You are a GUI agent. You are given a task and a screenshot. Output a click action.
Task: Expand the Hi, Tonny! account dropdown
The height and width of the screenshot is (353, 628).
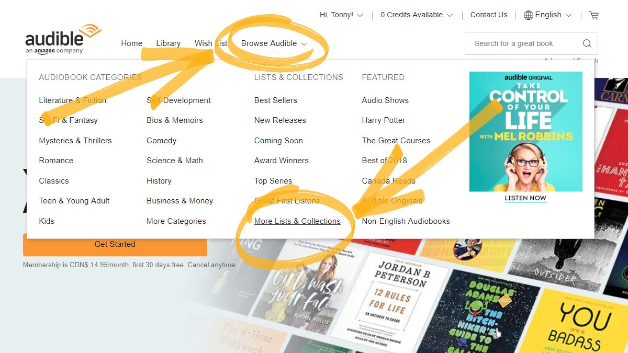(x=341, y=15)
